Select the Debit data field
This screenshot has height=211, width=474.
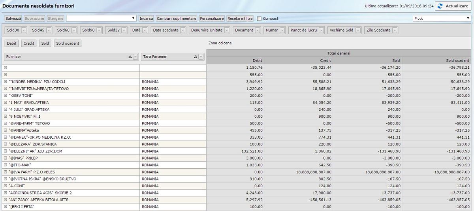point(12,43)
